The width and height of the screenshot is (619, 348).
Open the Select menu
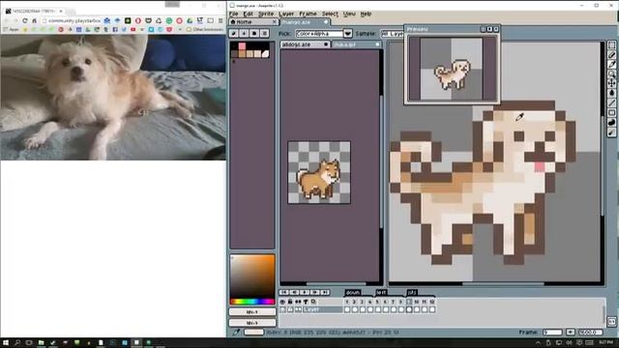point(330,14)
